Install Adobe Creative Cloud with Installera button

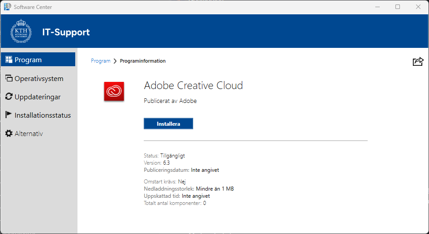tap(168, 123)
